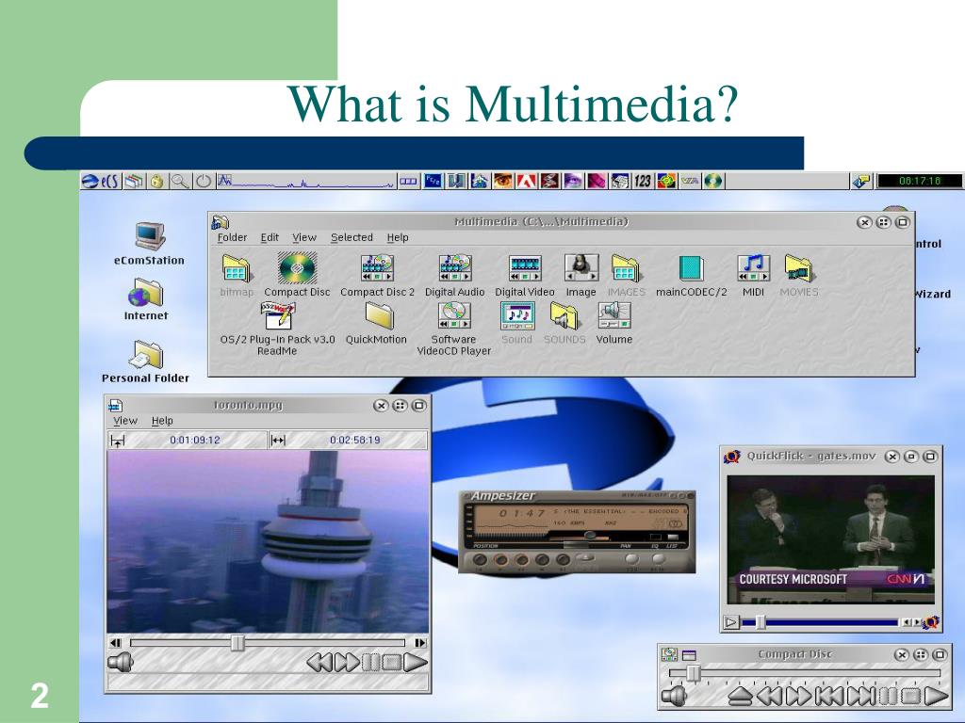
Task: Click the Compact Disc position slider thumb
Action: pos(694,673)
